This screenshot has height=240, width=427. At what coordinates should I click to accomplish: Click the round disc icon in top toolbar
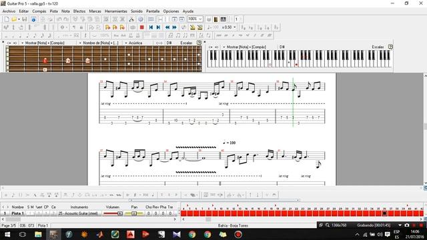(x=141, y=19)
